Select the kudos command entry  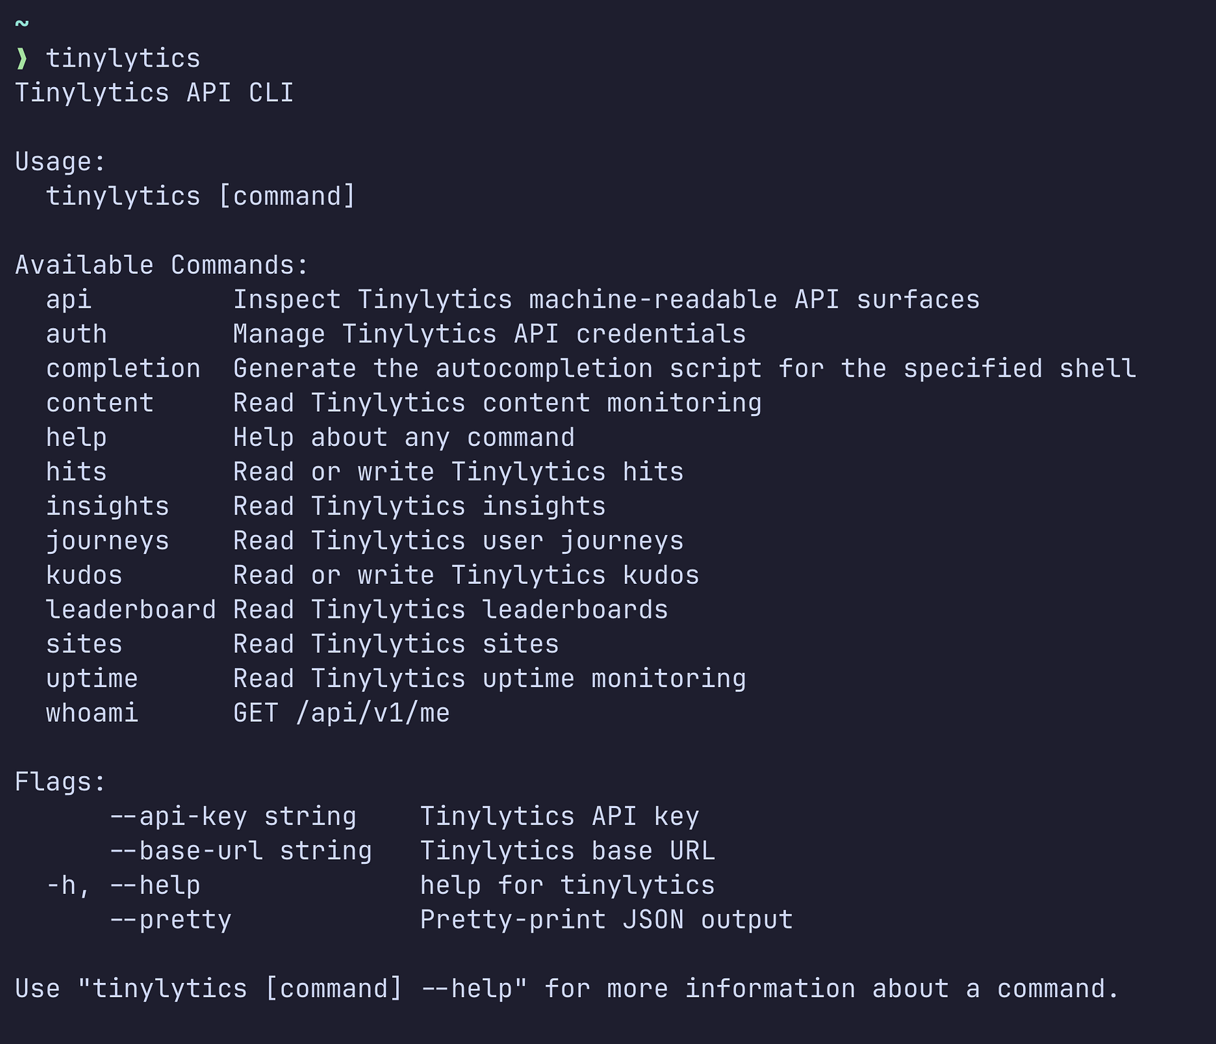84,576
